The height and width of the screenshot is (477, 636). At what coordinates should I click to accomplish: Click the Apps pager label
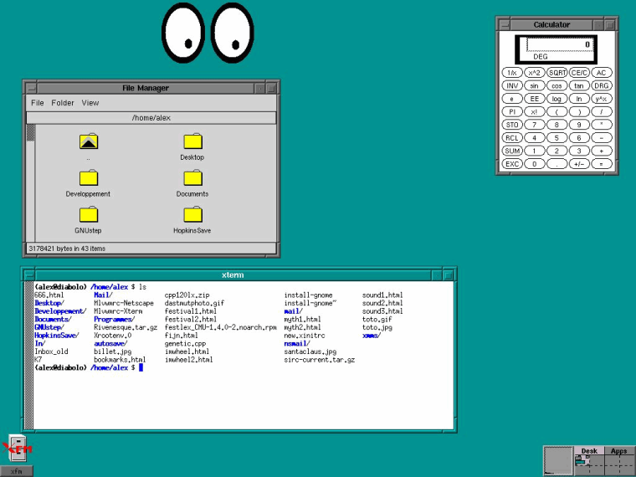coord(619,450)
